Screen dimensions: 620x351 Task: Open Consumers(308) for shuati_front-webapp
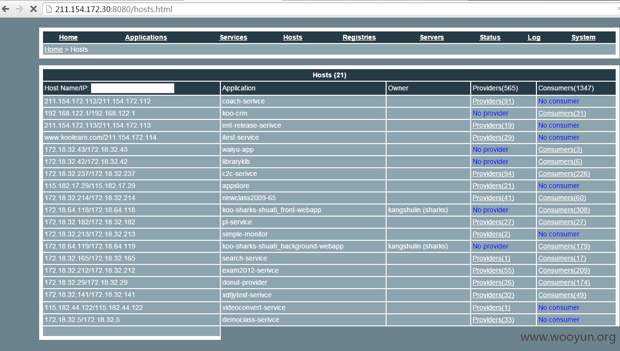pos(564,210)
